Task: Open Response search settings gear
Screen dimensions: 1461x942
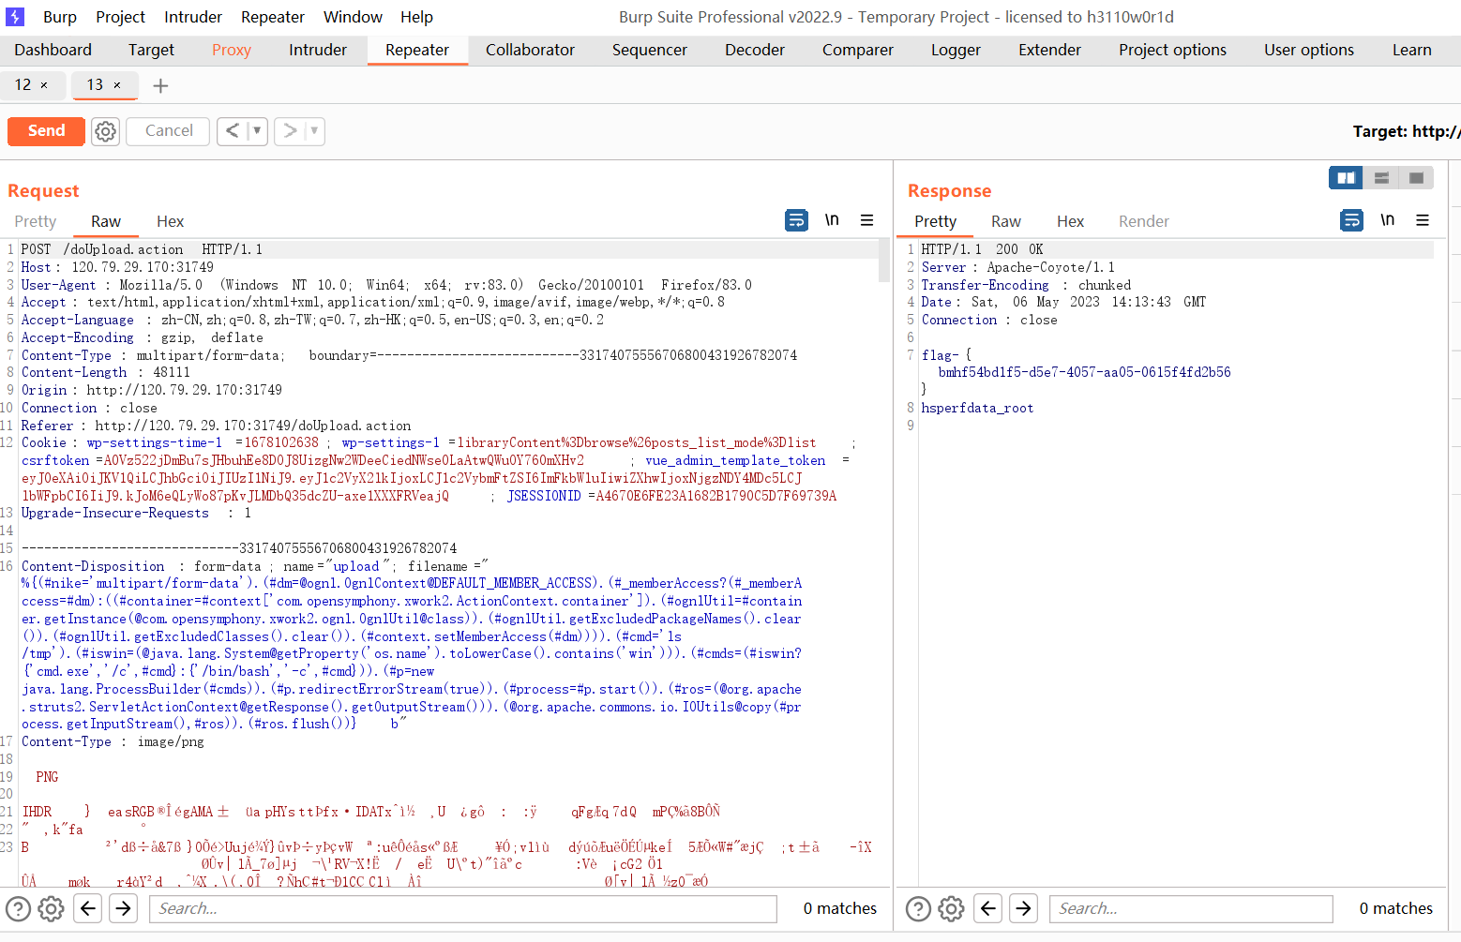Action: [952, 908]
